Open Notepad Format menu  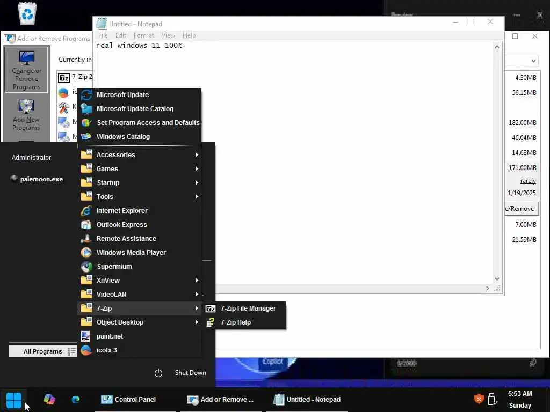[x=144, y=35]
